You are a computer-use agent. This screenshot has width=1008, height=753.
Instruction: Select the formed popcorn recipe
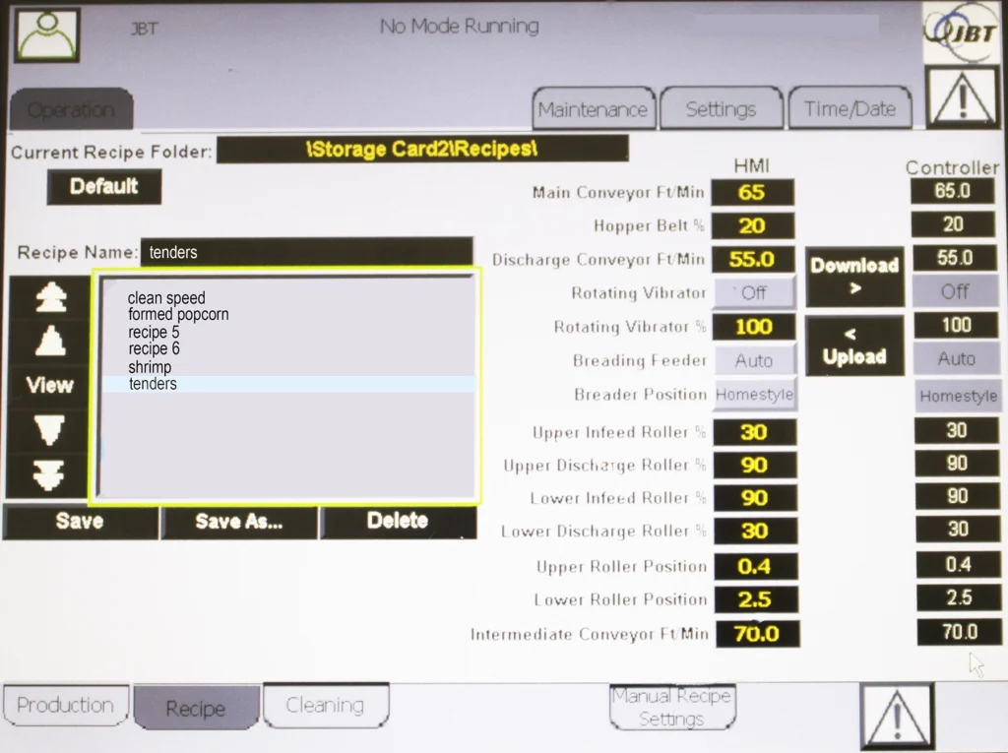pos(178,315)
